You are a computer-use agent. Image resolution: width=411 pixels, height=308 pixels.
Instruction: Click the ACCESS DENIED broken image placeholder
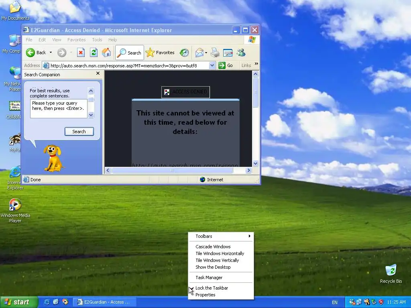pyautogui.click(x=185, y=92)
